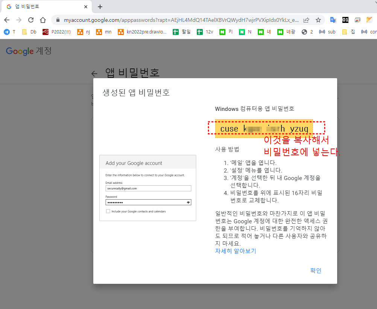Open the Google Translate extension icon
This screenshot has width=377, height=309.
333,20
